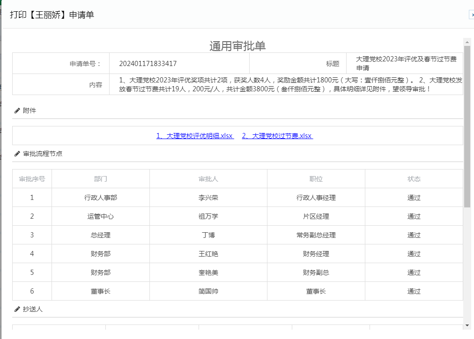Click the 通过 status for 董事长 row

pos(414,291)
